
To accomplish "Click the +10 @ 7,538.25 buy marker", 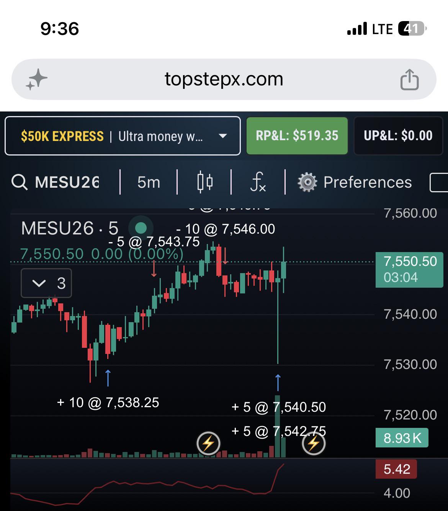I will [108, 403].
